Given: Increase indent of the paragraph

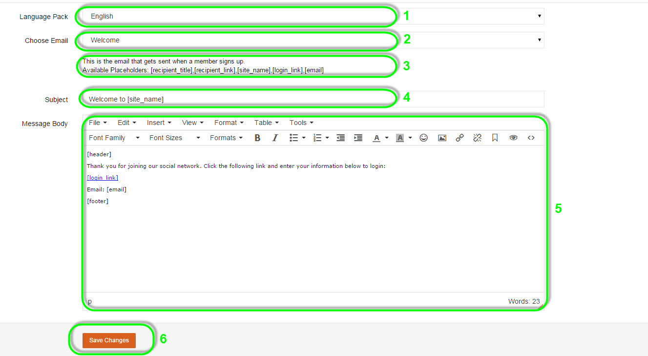Looking at the screenshot, I should pyautogui.click(x=358, y=138).
